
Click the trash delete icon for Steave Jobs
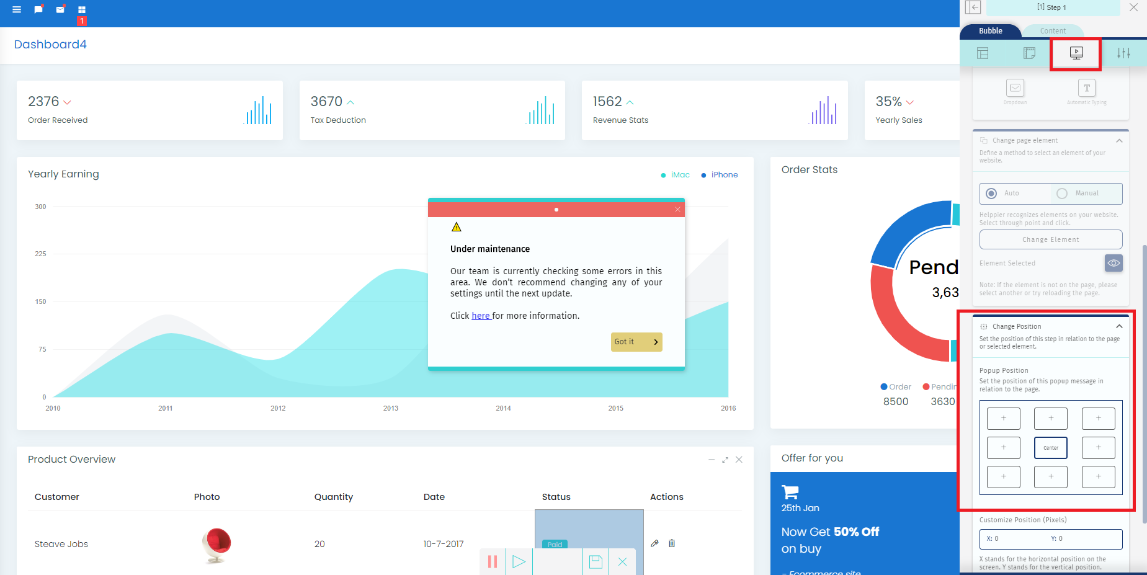point(672,543)
